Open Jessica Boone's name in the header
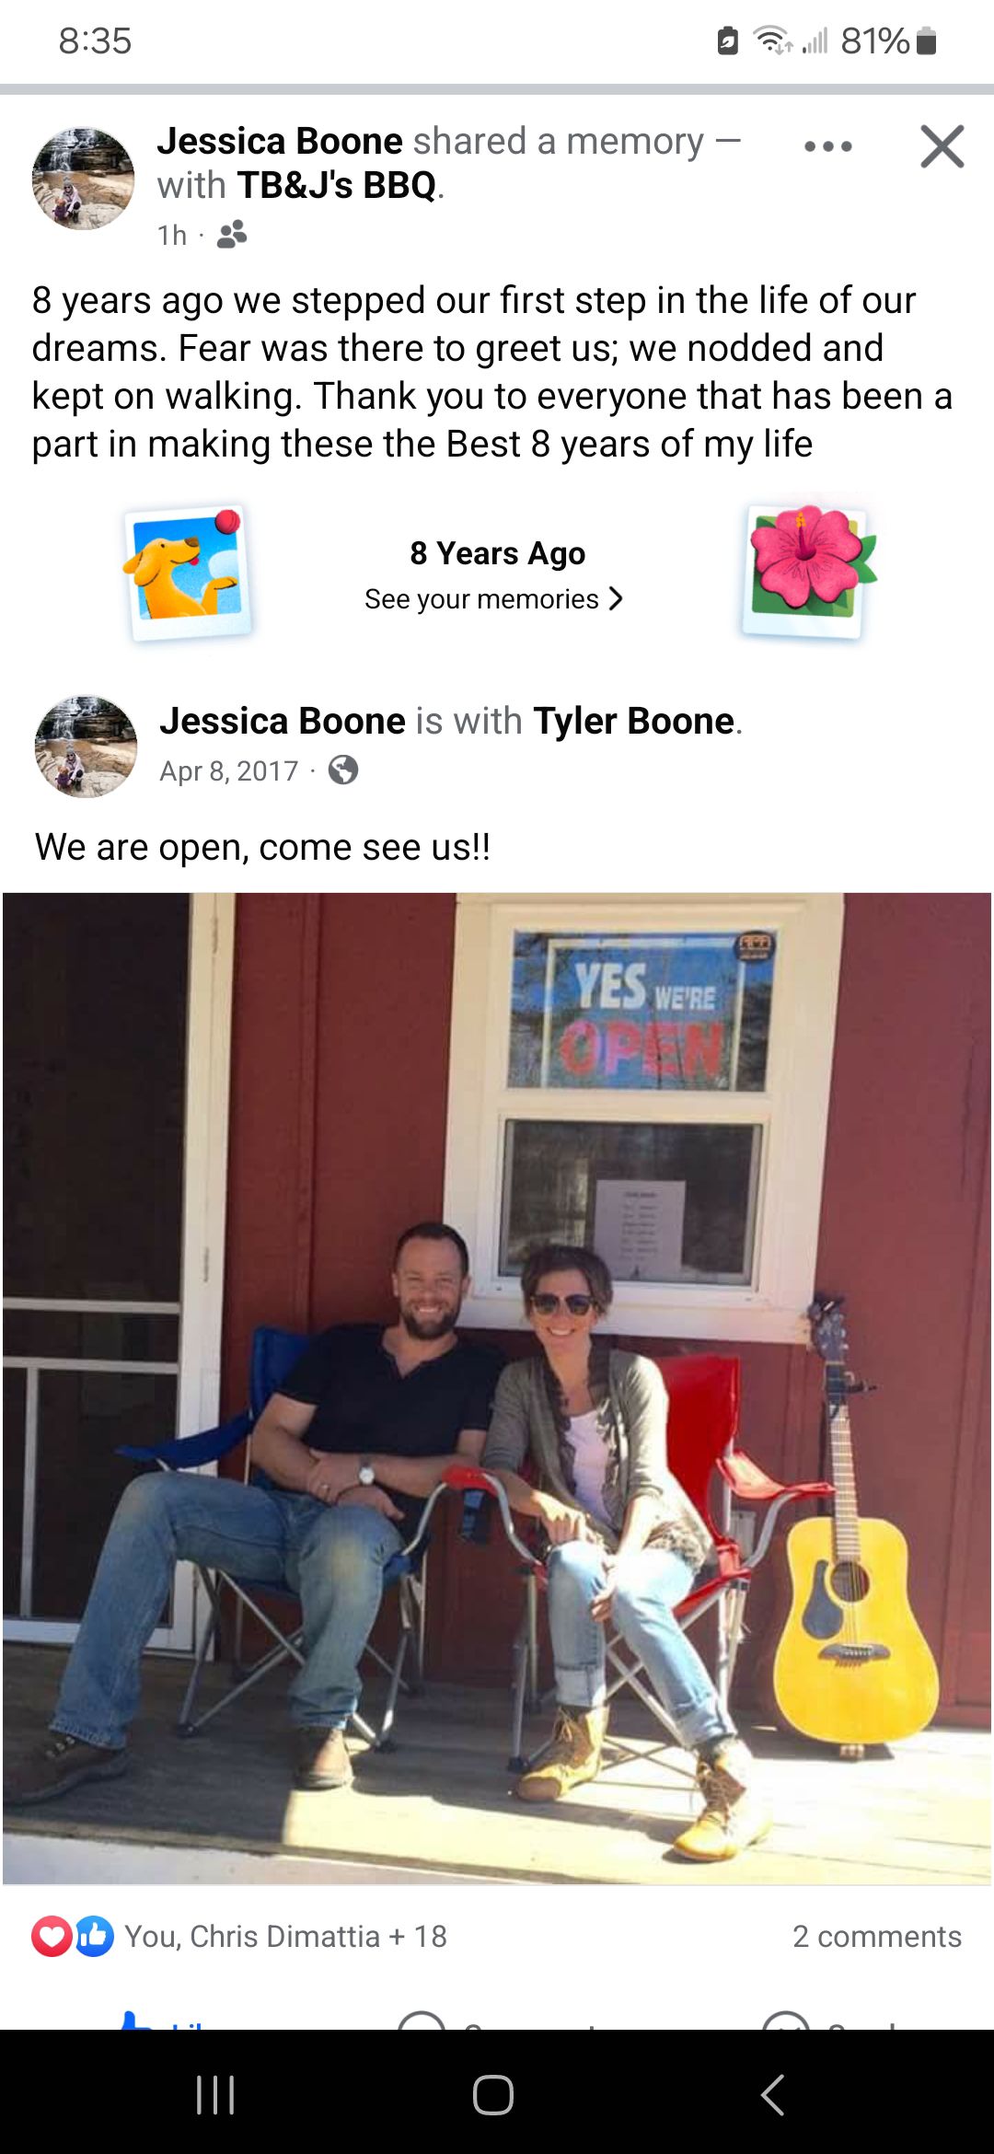Screen dimensions: 994x2154 (280, 141)
